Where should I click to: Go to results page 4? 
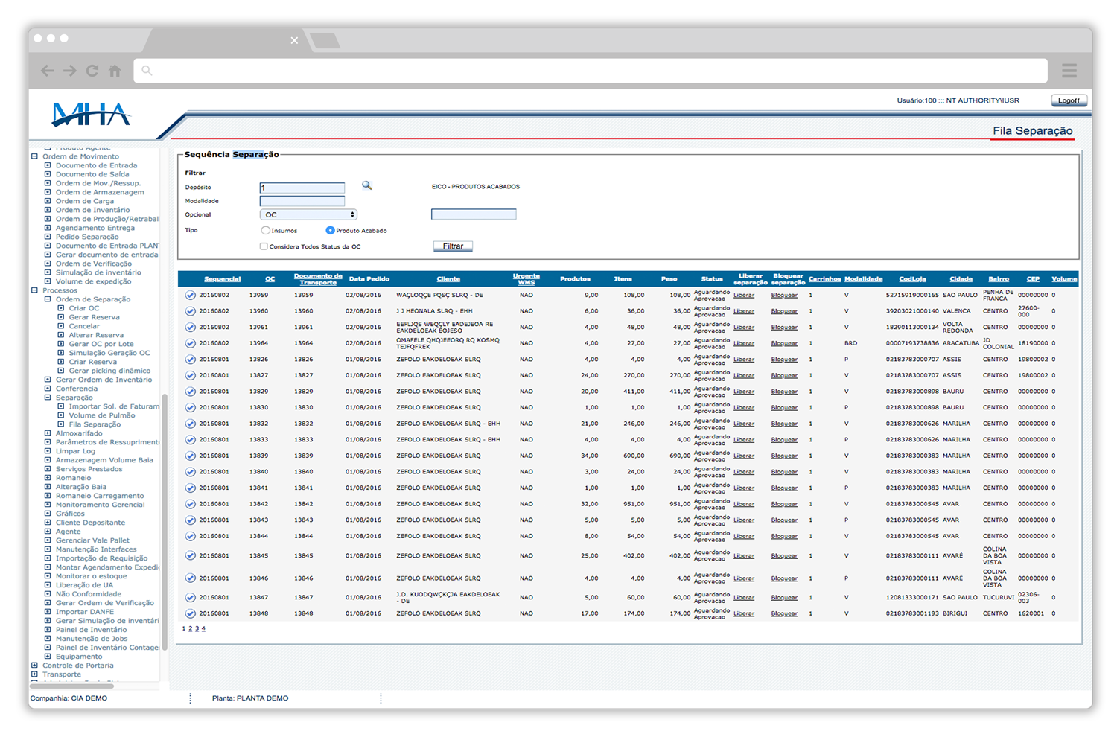click(x=203, y=629)
